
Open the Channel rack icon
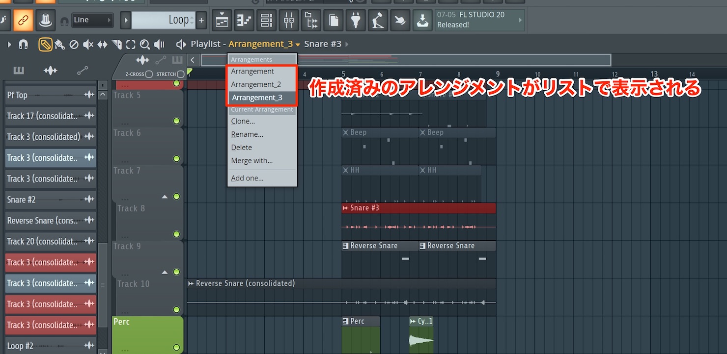[x=266, y=20]
